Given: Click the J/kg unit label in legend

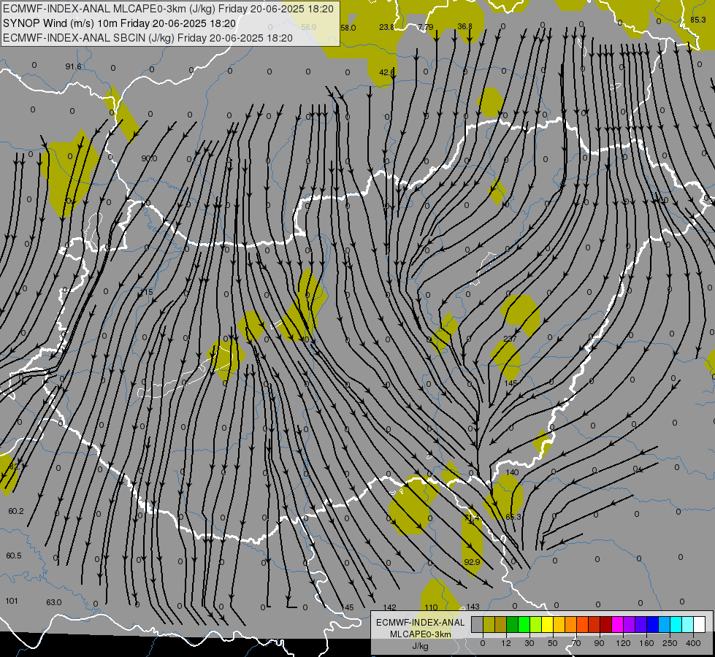Looking at the screenshot, I should coord(421,646).
